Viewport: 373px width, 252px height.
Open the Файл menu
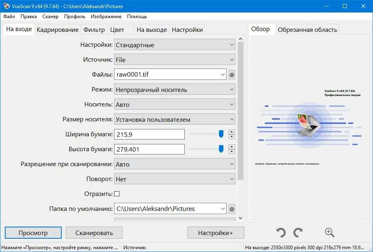point(9,17)
